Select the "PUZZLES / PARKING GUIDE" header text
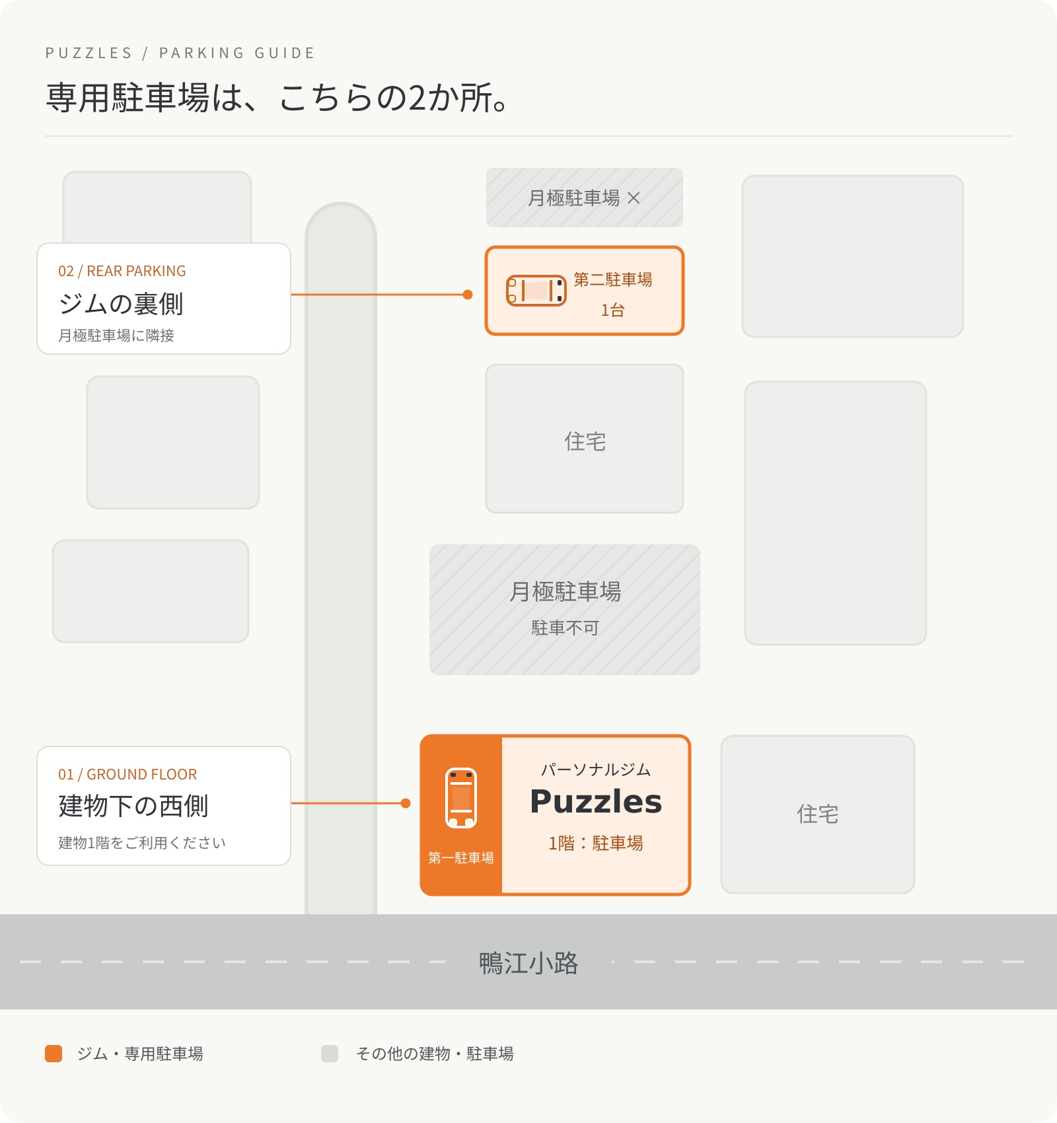This screenshot has height=1123, width=1057. [x=180, y=53]
